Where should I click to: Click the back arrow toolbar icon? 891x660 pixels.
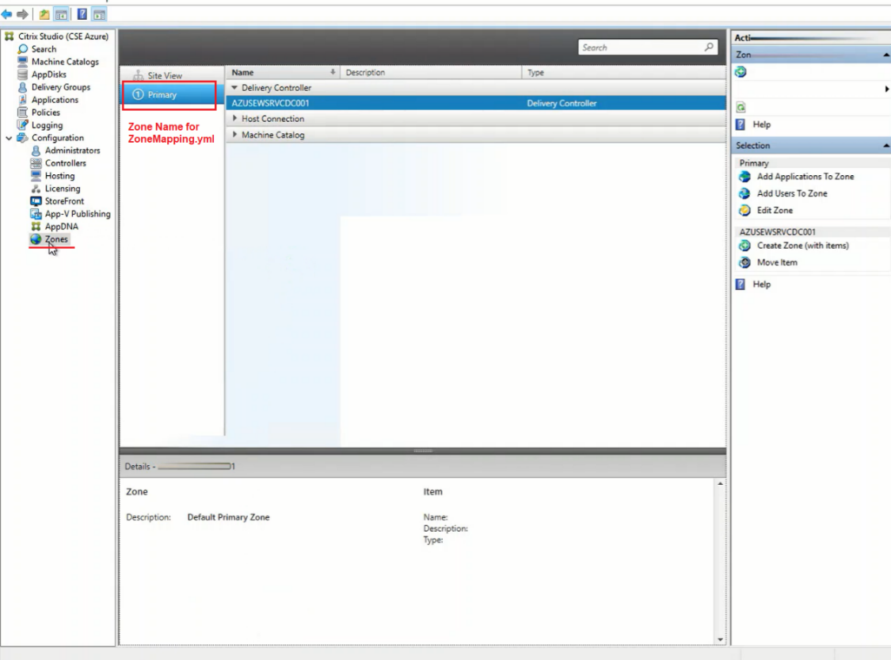pyautogui.click(x=7, y=14)
